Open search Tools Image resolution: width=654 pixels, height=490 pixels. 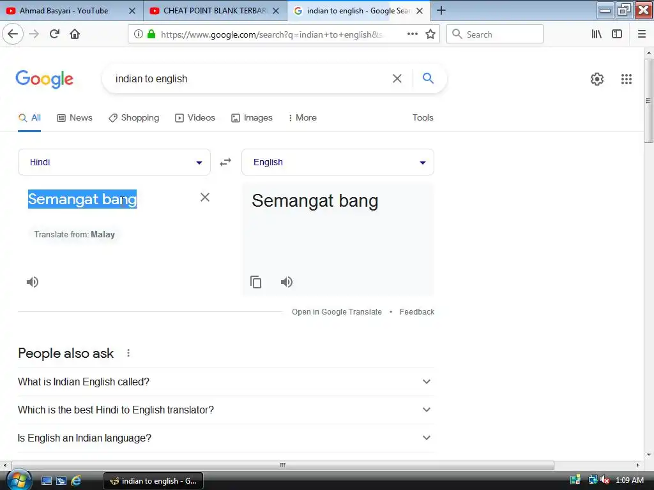click(423, 118)
